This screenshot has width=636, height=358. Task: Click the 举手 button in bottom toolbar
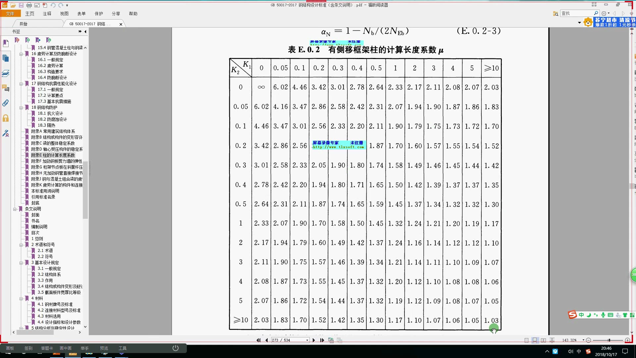pyautogui.click(x=85, y=348)
